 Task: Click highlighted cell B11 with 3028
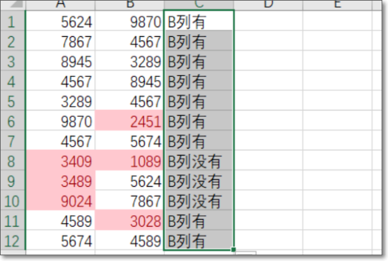[129, 220]
